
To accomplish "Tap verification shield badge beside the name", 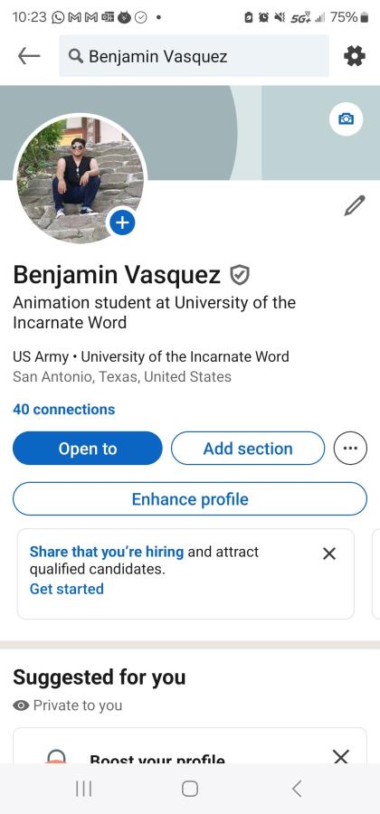I will (x=240, y=275).
